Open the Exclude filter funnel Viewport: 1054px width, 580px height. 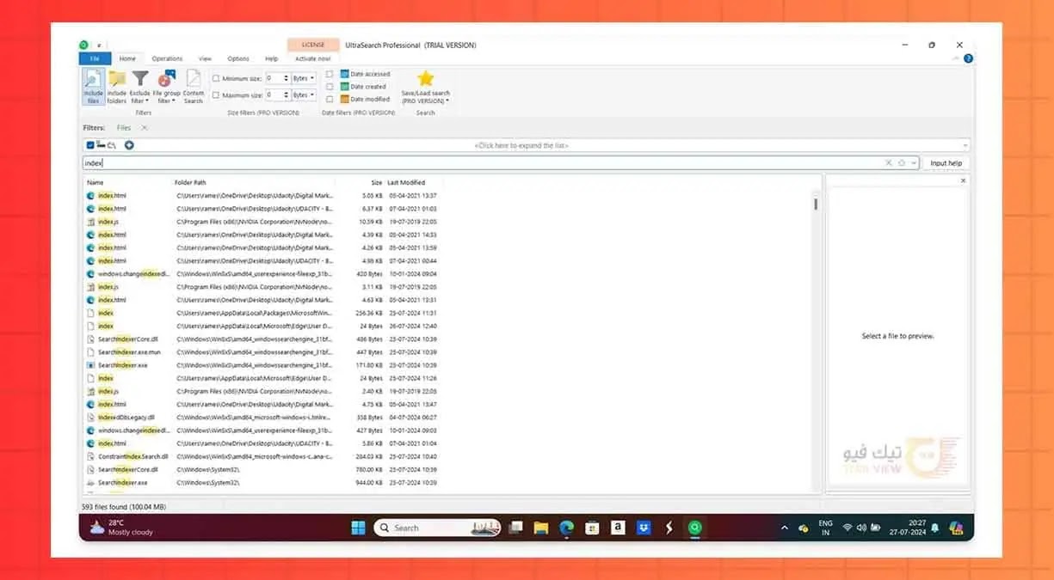(x=139, y=87)
